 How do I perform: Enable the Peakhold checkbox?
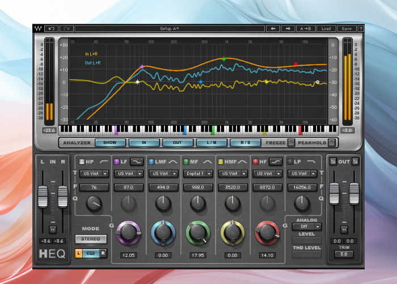[x=332, y=143]
